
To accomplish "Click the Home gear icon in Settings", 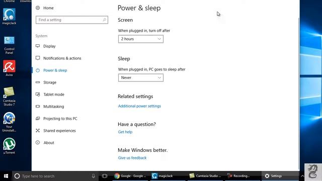I will (x=38, y=8).
